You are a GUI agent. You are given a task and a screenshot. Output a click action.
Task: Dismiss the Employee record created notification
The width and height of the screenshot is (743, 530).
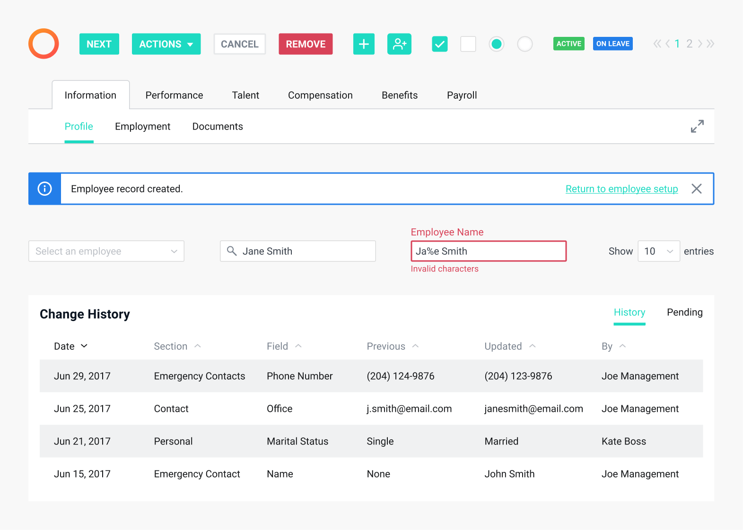tap(696, 189)
